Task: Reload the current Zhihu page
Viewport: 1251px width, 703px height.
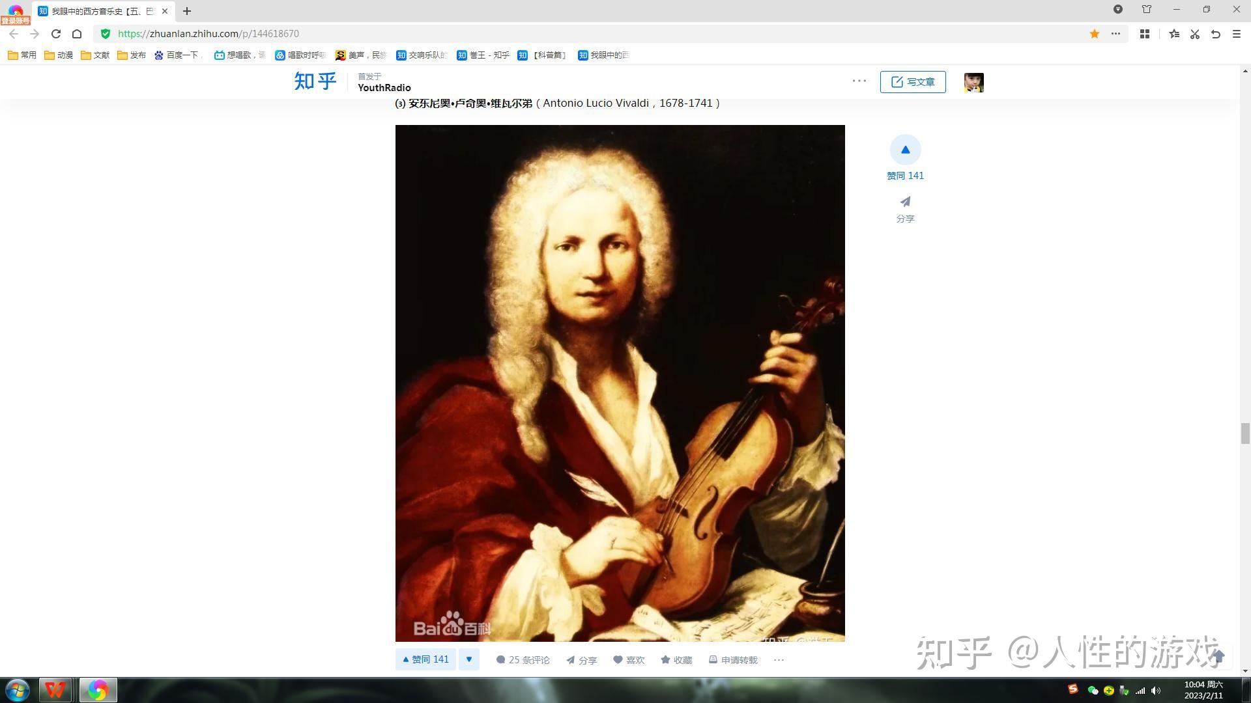Action: point(56,34)
